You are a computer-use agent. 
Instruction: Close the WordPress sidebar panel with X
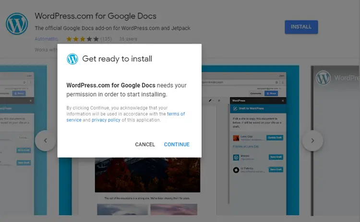click(283, 101)
